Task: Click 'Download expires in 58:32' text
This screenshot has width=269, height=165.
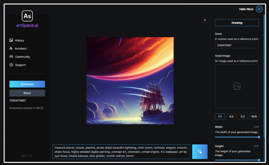Action: tap(26, 108)
